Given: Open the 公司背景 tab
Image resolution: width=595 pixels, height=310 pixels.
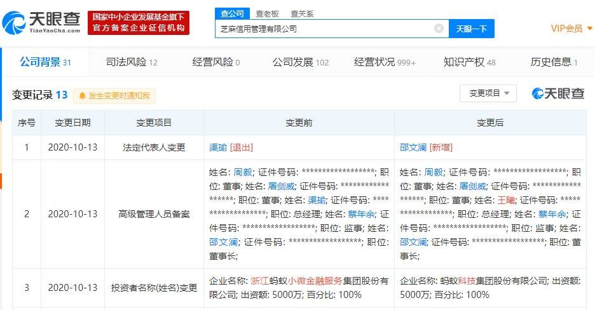Looking at the screenshot, I should 46,62.
